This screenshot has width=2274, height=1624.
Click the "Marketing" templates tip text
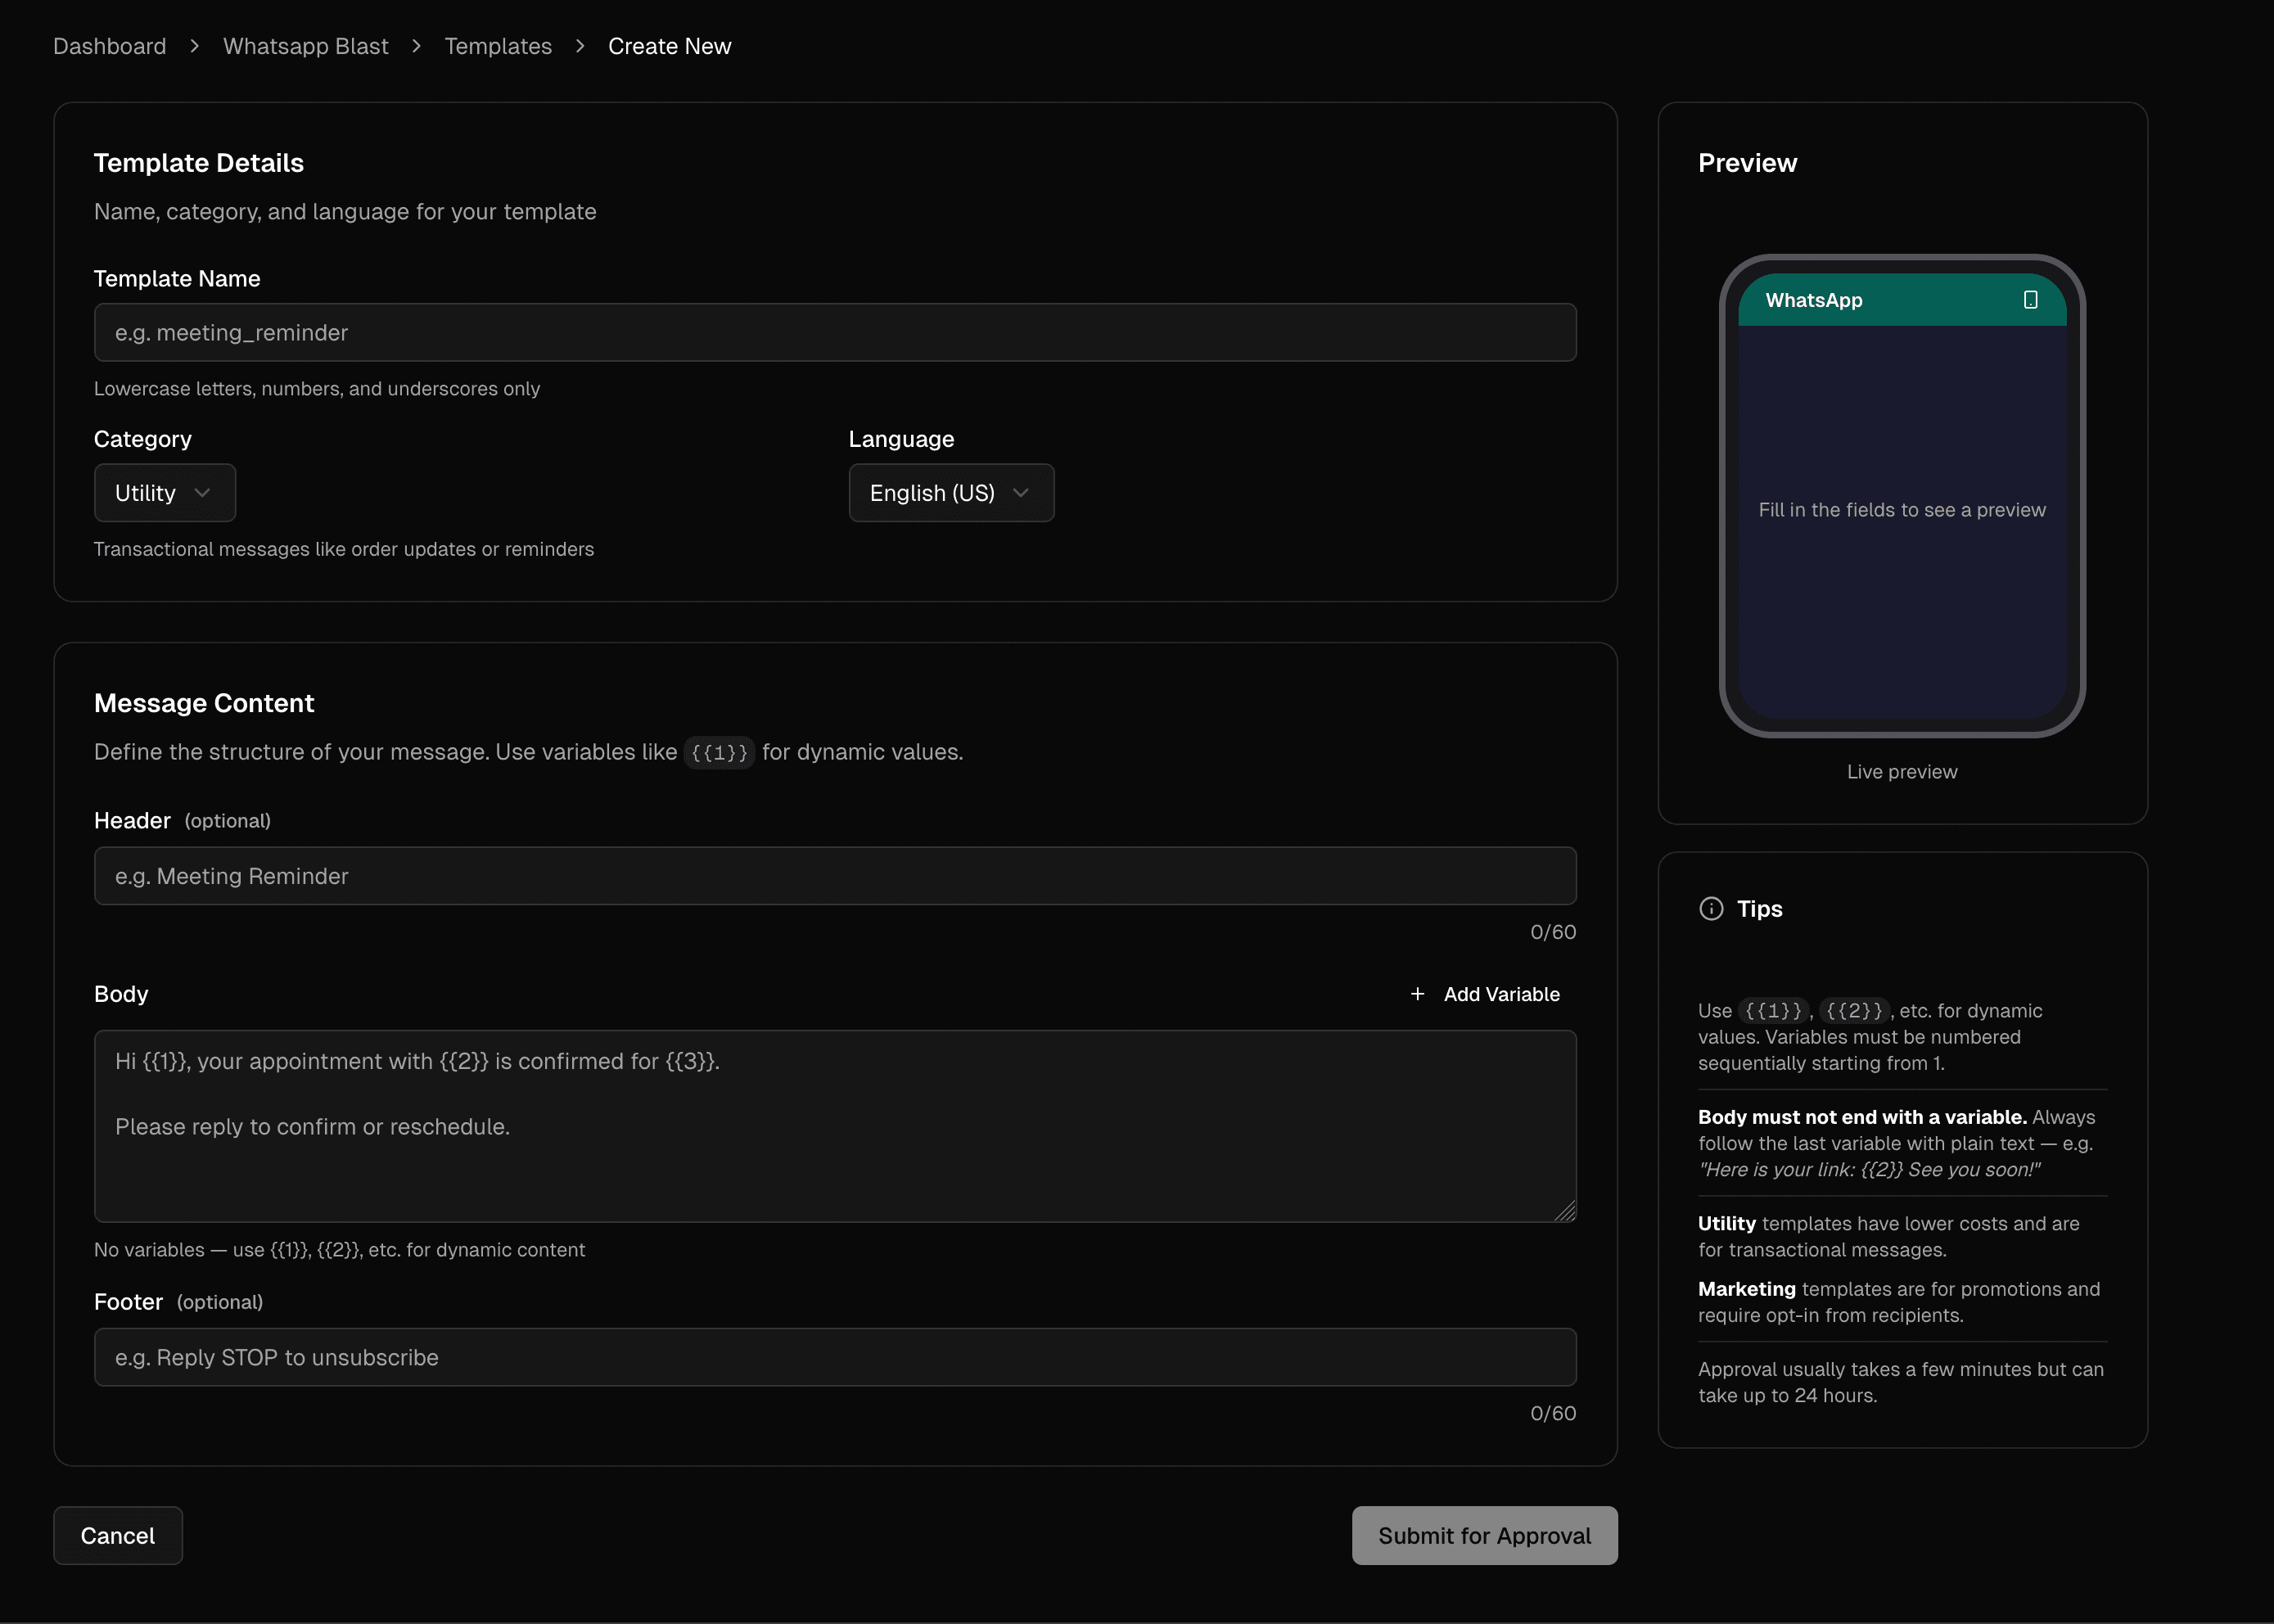[x=1899, y=1302]
